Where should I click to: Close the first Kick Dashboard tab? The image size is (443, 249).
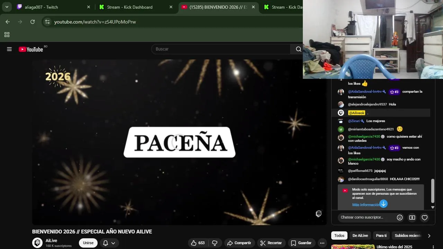pyautogui.click(x=171, y=7)
